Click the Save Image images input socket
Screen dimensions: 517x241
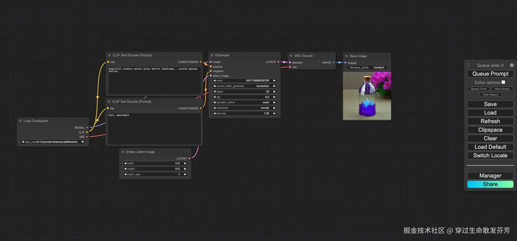[x=345, y=63]
